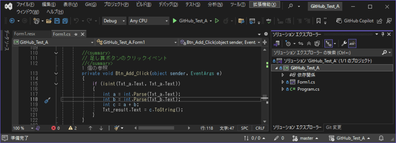Click the abc spell checker icon
396x143 pixels.
(x=269, y=21)
